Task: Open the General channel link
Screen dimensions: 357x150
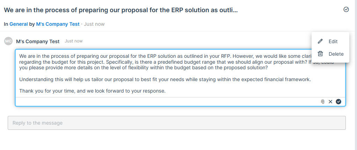Action: click(x=19, y=24)
